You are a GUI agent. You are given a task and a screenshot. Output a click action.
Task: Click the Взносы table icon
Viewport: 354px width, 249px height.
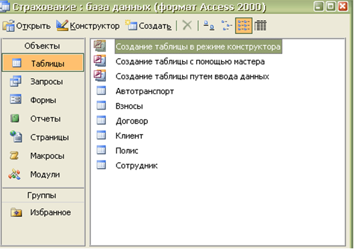click(101, 105)
